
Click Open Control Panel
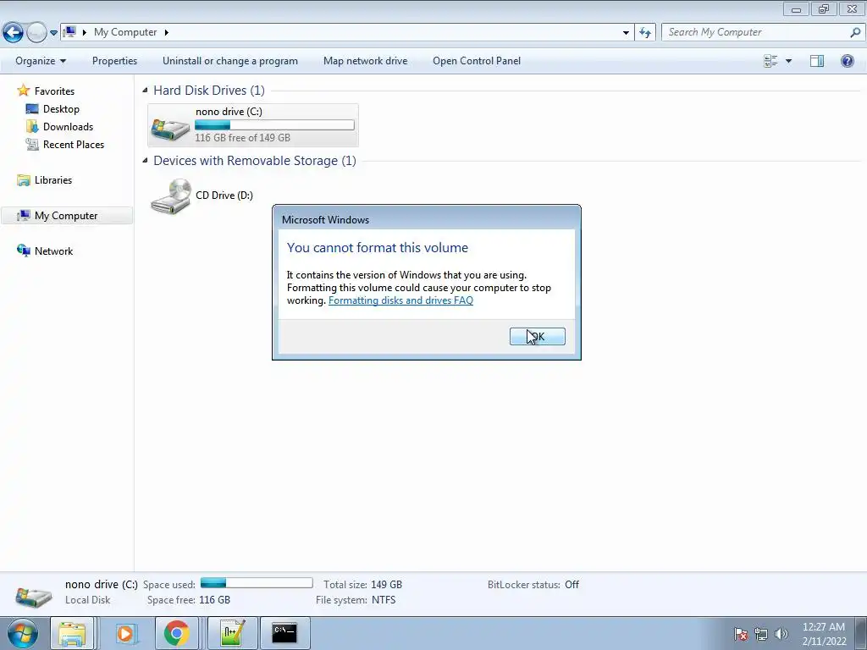click(x=477, y=61)
